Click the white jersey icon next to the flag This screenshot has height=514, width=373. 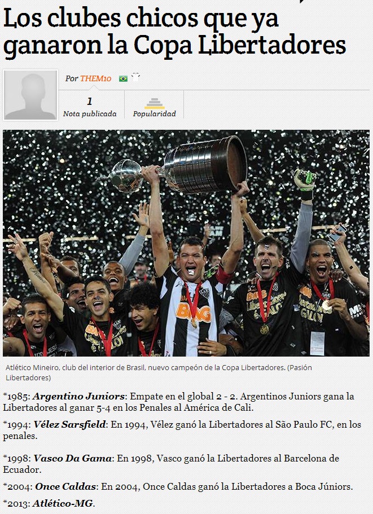(x=135, y=78)
